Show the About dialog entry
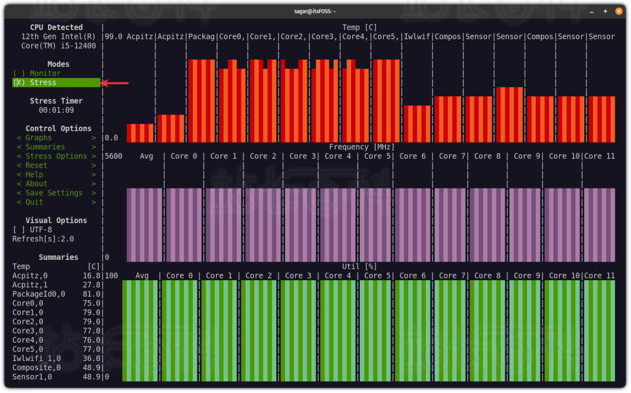This screenshot has height=393, width=631. coord(56,184)
